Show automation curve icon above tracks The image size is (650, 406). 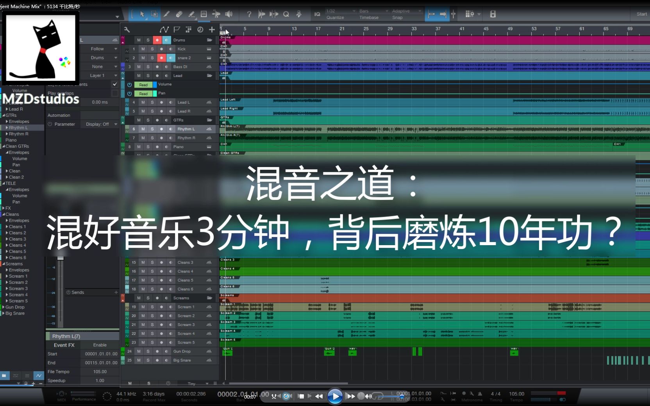click(x=164, y=29)
